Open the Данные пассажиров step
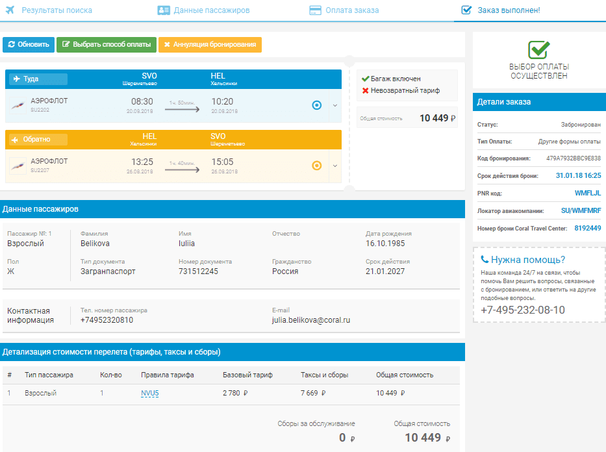 (x=212, y=10)
